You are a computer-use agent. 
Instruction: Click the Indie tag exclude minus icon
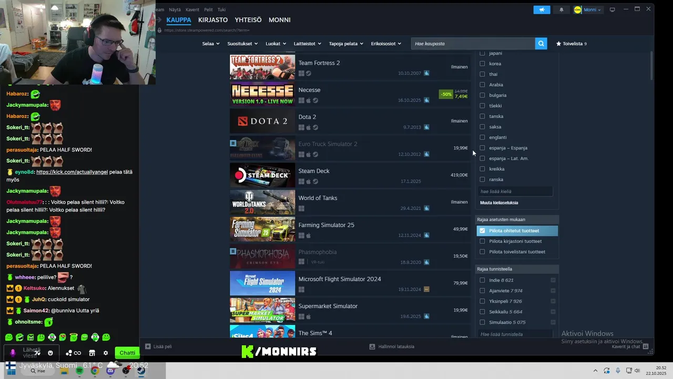(x=553, y=280)
